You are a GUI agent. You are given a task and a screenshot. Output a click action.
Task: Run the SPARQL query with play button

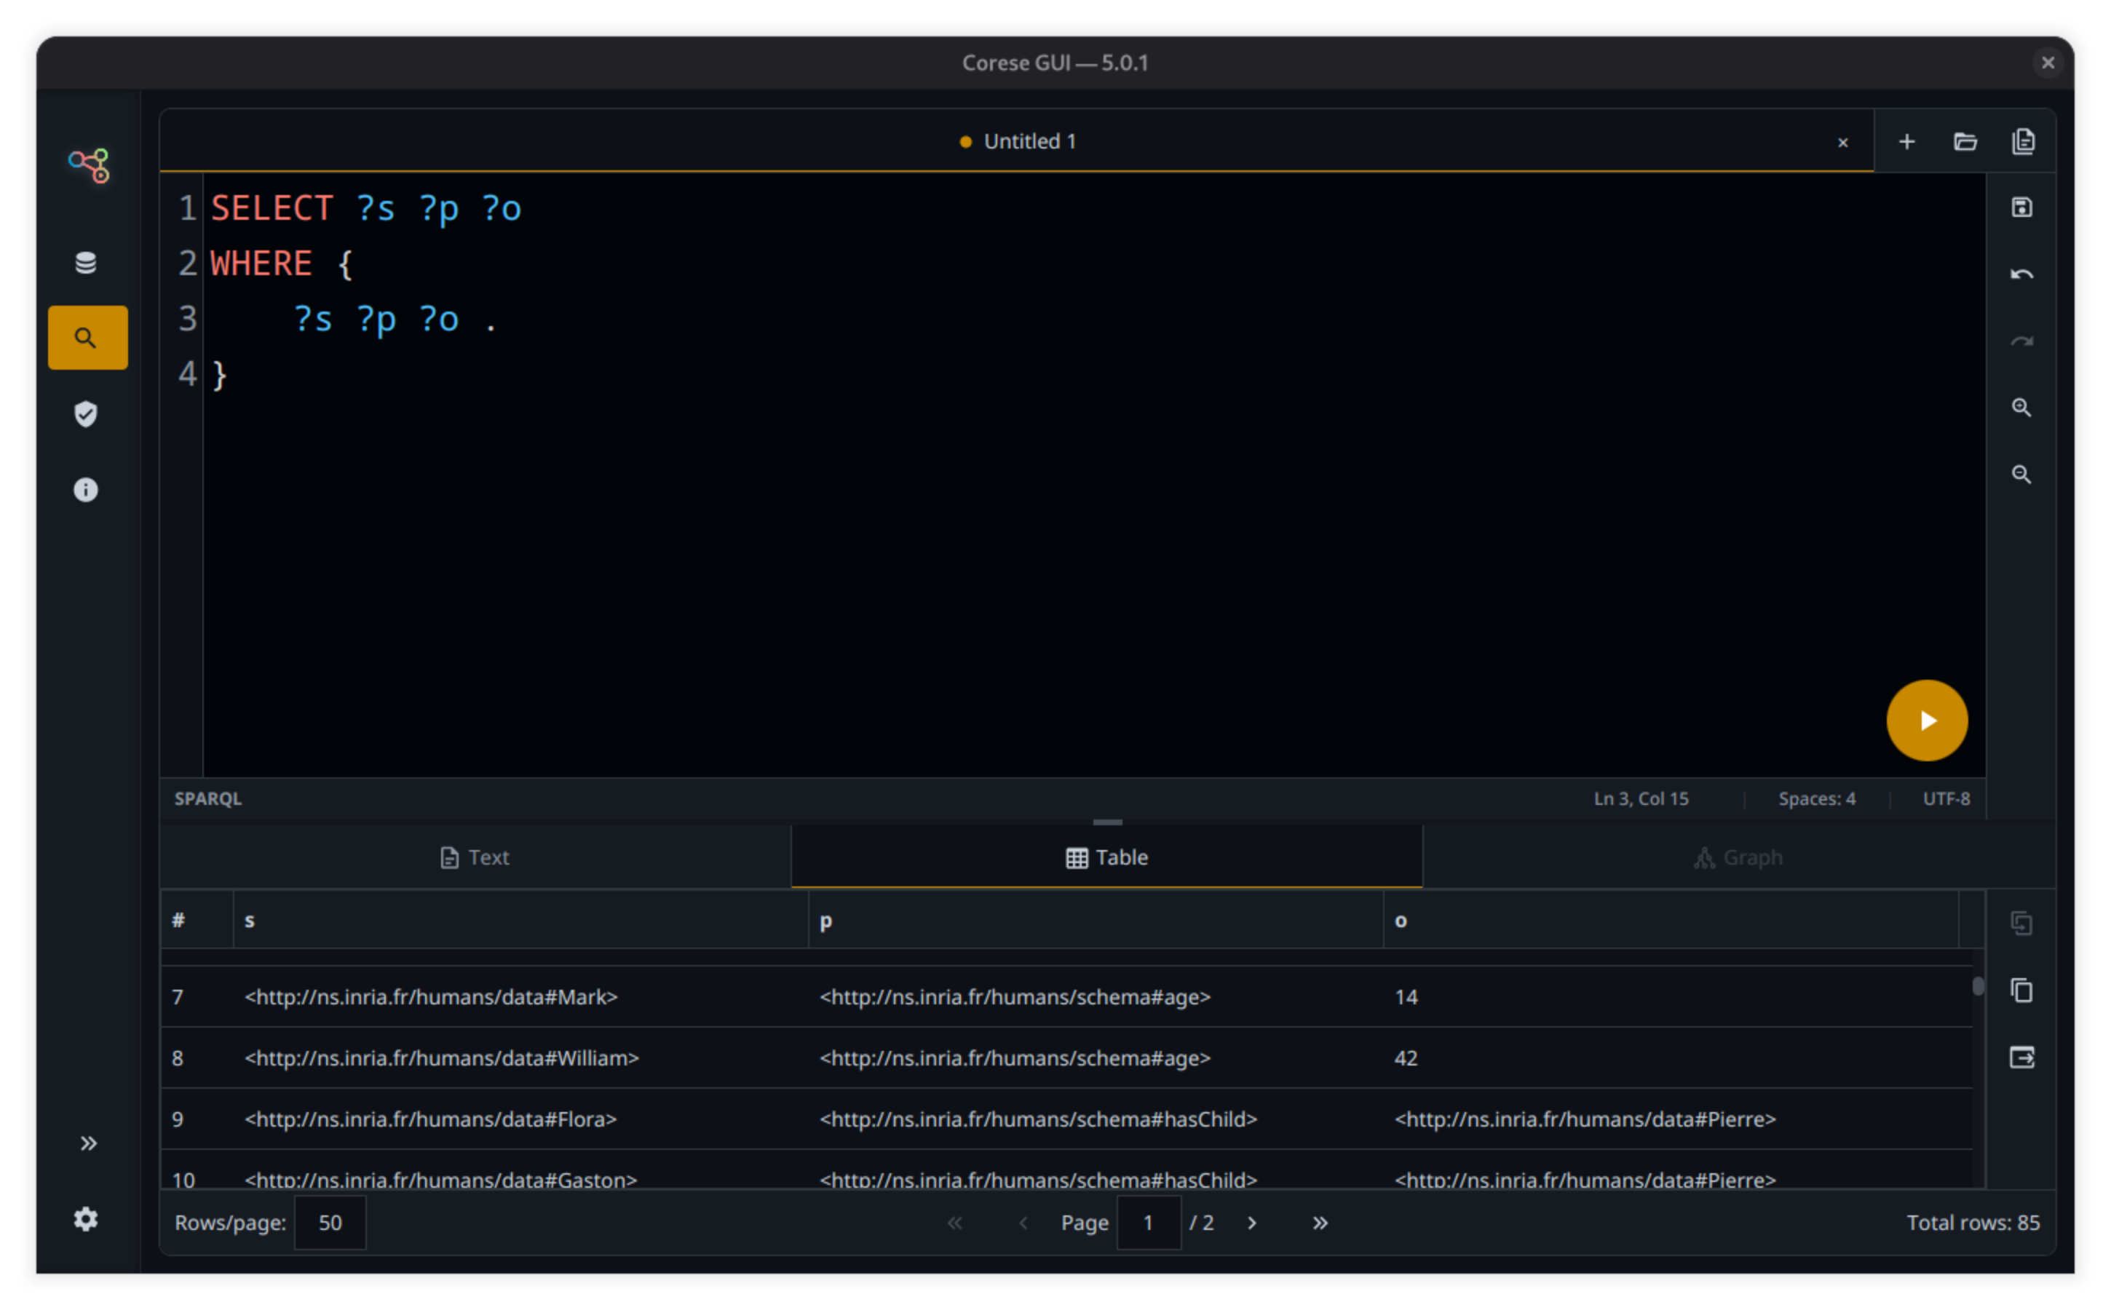1926,720
